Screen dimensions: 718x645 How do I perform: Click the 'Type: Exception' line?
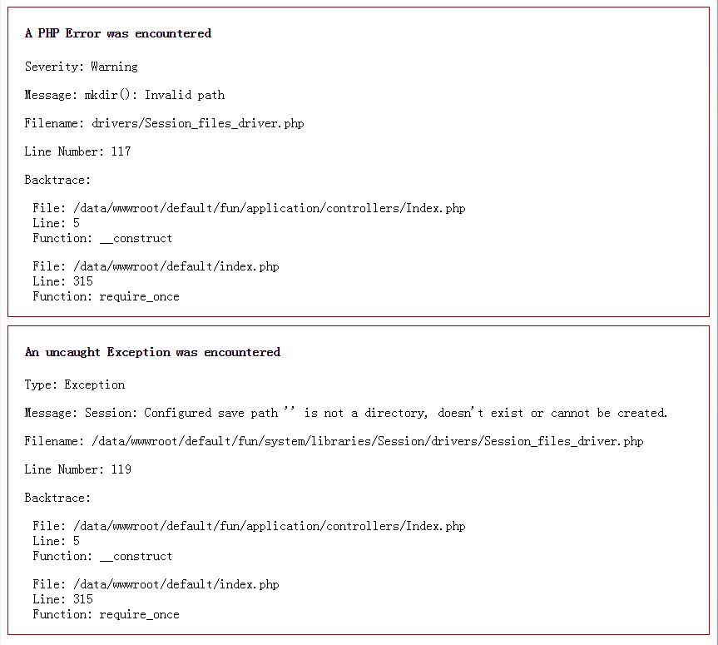point(75,385)
